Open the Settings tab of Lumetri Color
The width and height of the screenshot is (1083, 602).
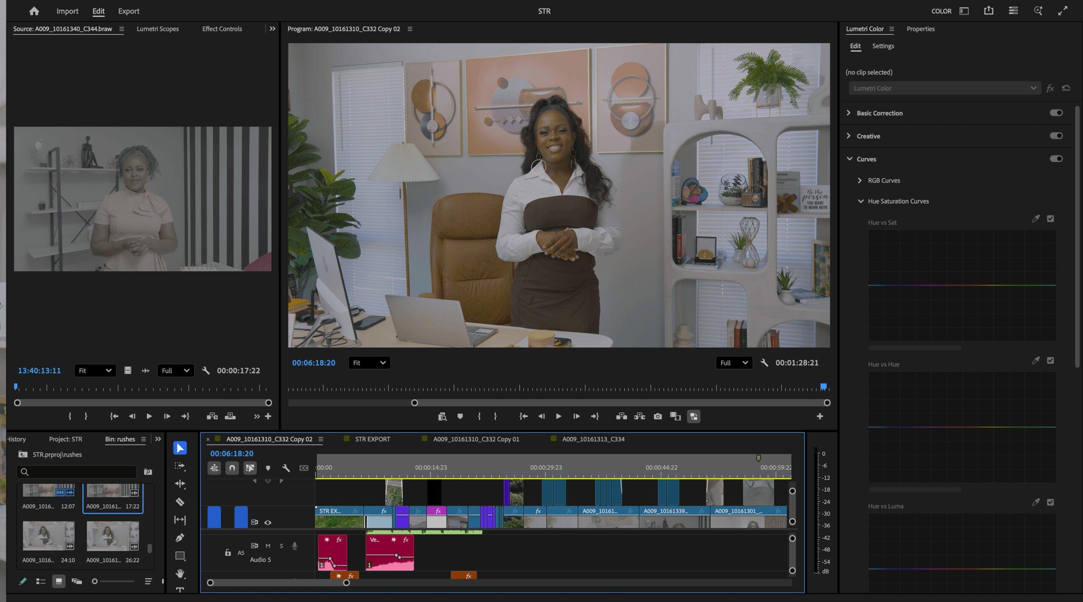883,46
